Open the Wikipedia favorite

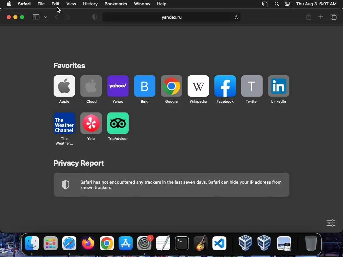[x=198, y=86]
